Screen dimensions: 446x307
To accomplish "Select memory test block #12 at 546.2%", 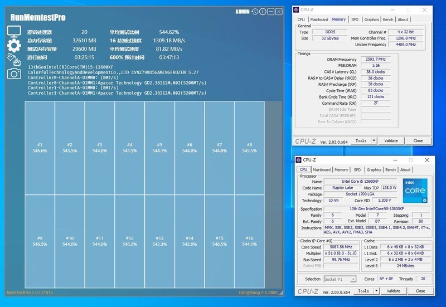I will pos(130,241).
